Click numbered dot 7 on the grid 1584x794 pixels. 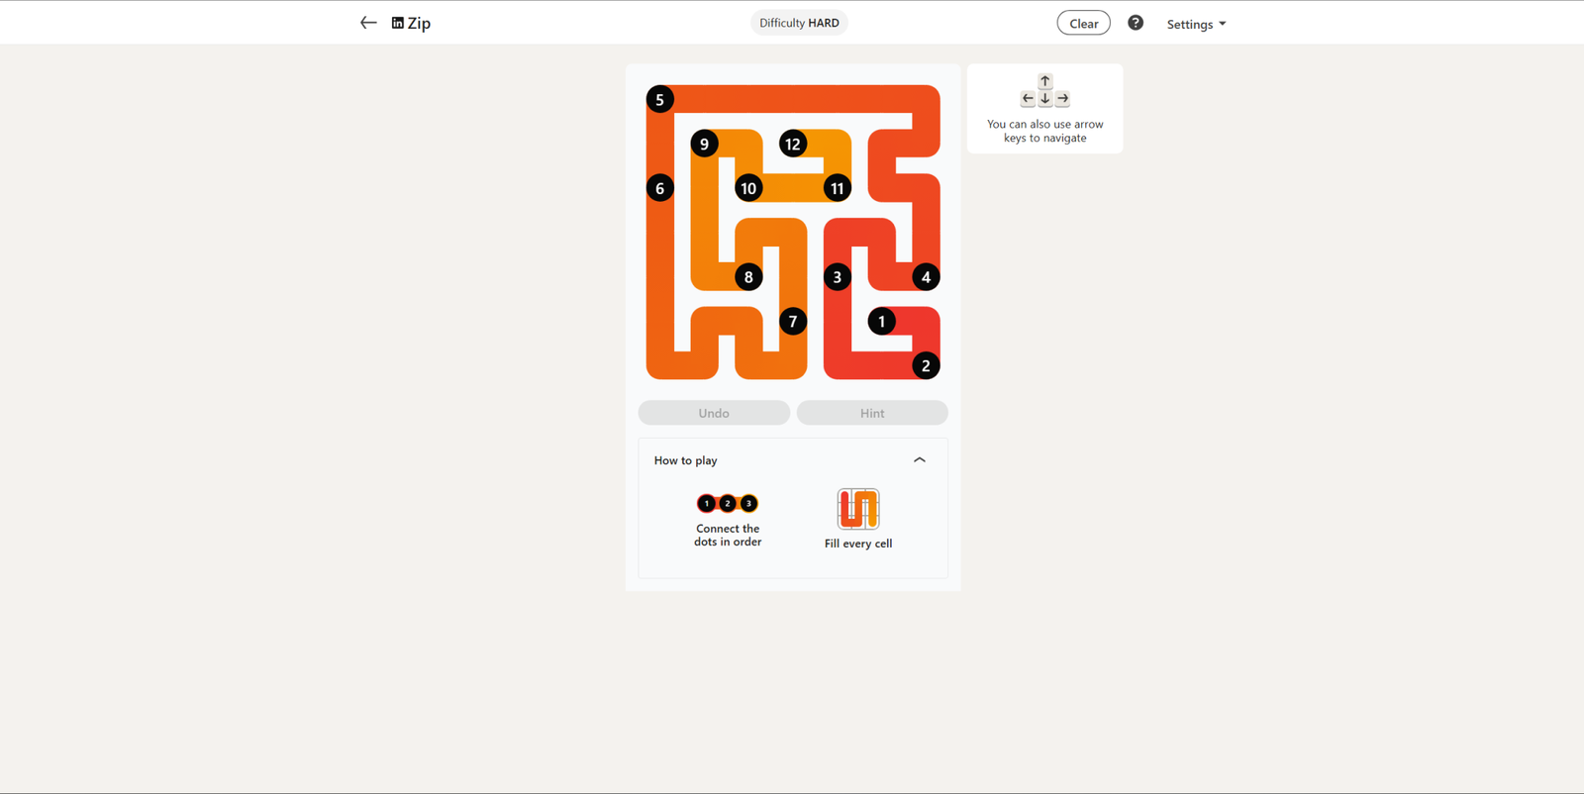(x=793, y=322)
